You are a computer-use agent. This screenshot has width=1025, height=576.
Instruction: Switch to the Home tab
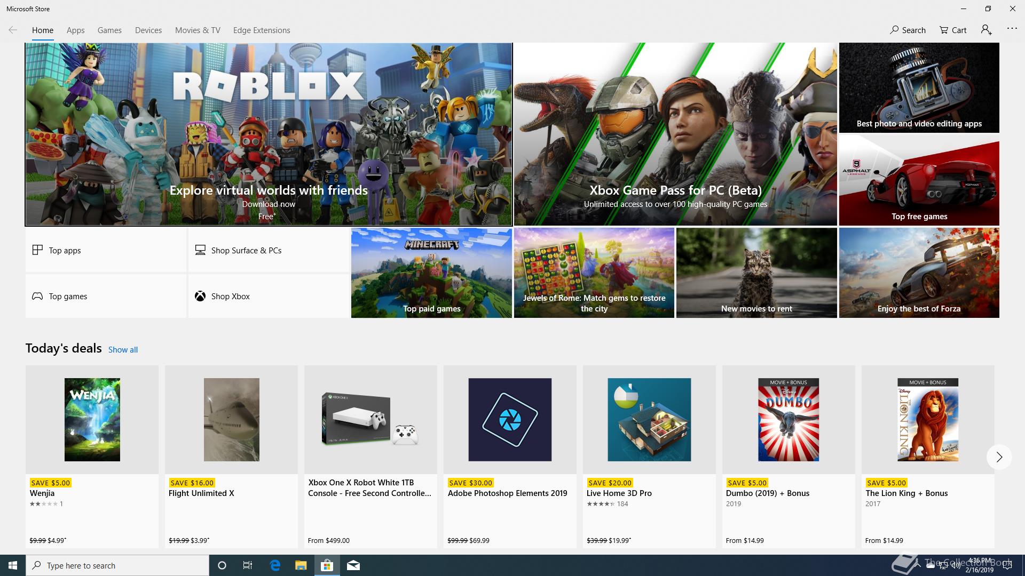pos(43,30)
